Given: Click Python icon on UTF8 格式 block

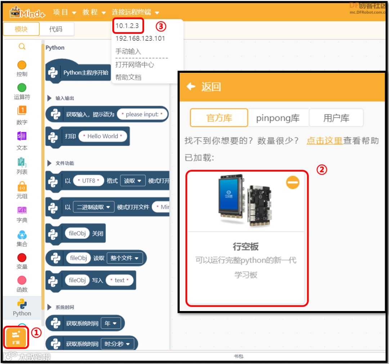Looking at the screenshot, I should point(53,182).
